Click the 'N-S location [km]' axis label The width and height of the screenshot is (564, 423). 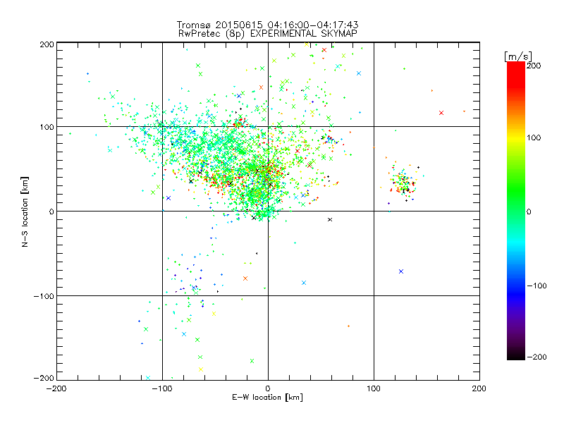tap(25, 211)
